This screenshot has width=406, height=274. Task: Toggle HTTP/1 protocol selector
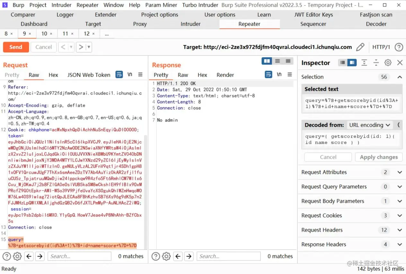[381, 47]
